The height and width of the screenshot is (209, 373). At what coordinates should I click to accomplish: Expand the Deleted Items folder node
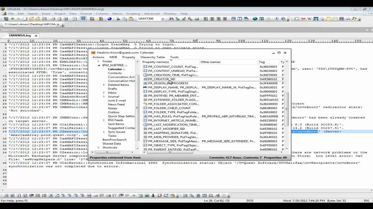104,85
